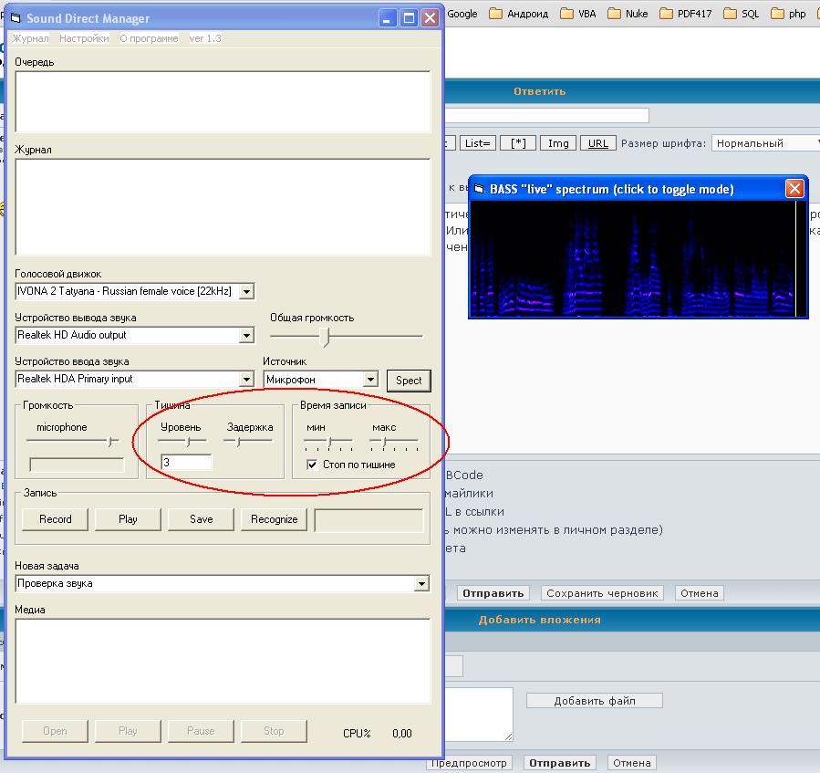Screen dimensions: 820x773
Task: Open the Источник Микрофон dropdown
Action: 370,380
